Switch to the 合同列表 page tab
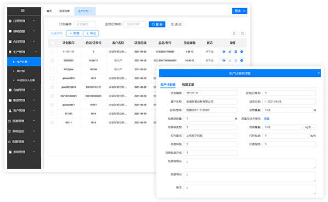This screenshot has width=328, height=202. click(x=64, y=11)
